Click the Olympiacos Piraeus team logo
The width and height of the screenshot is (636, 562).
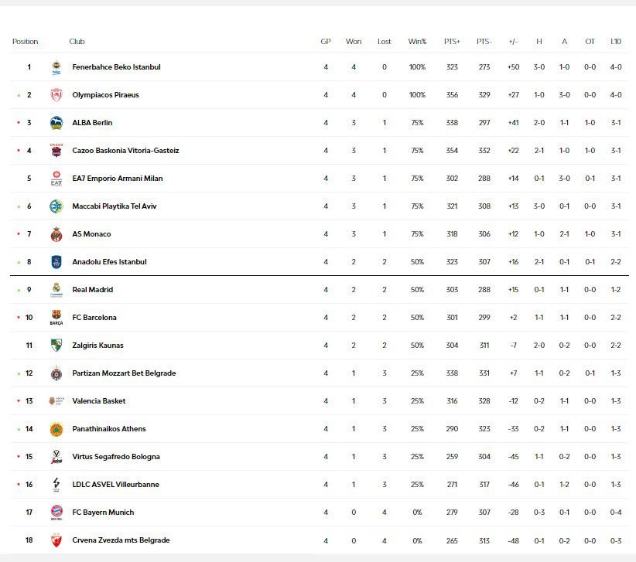click(56, 95)
